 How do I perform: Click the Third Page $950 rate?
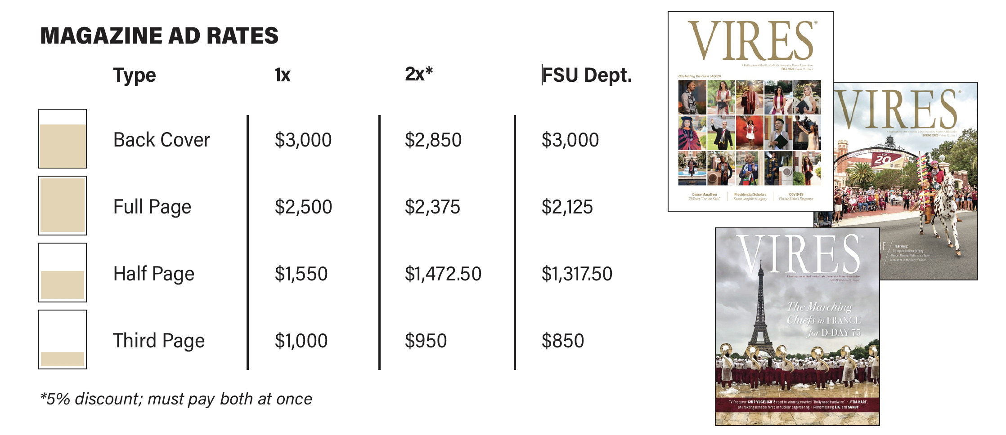426,341
